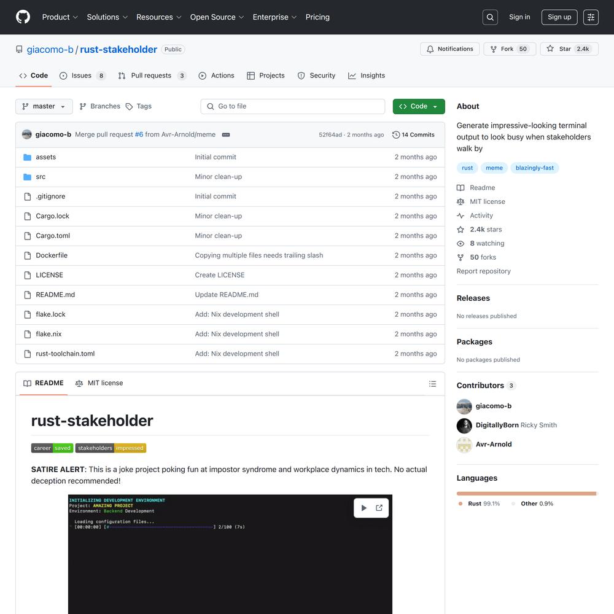Open the master branch dropdown
614x614 pixels.
44,106
